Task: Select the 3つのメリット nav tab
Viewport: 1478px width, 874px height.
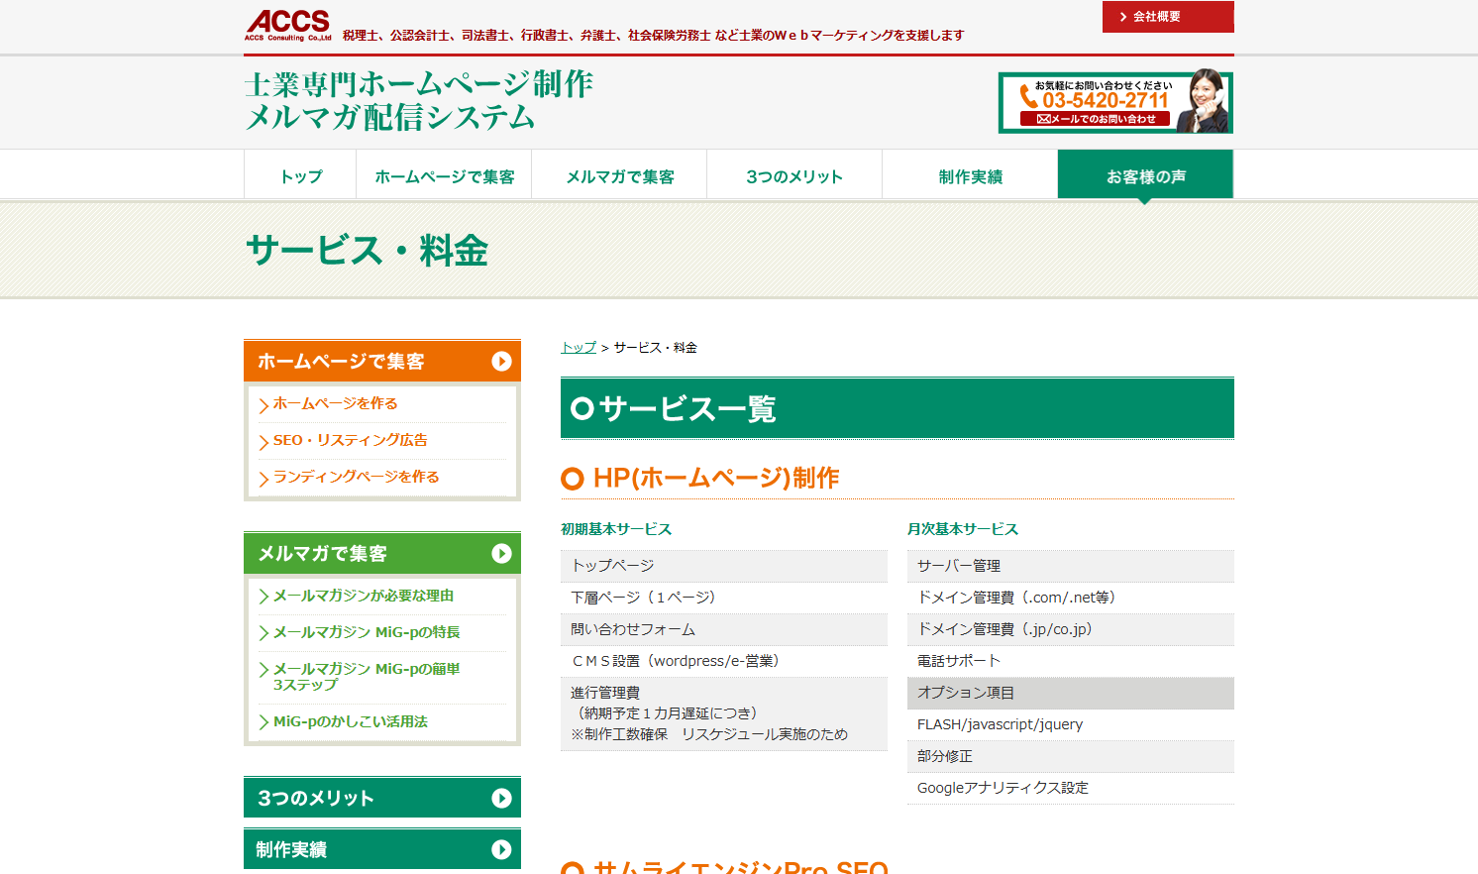Action: 794,175
